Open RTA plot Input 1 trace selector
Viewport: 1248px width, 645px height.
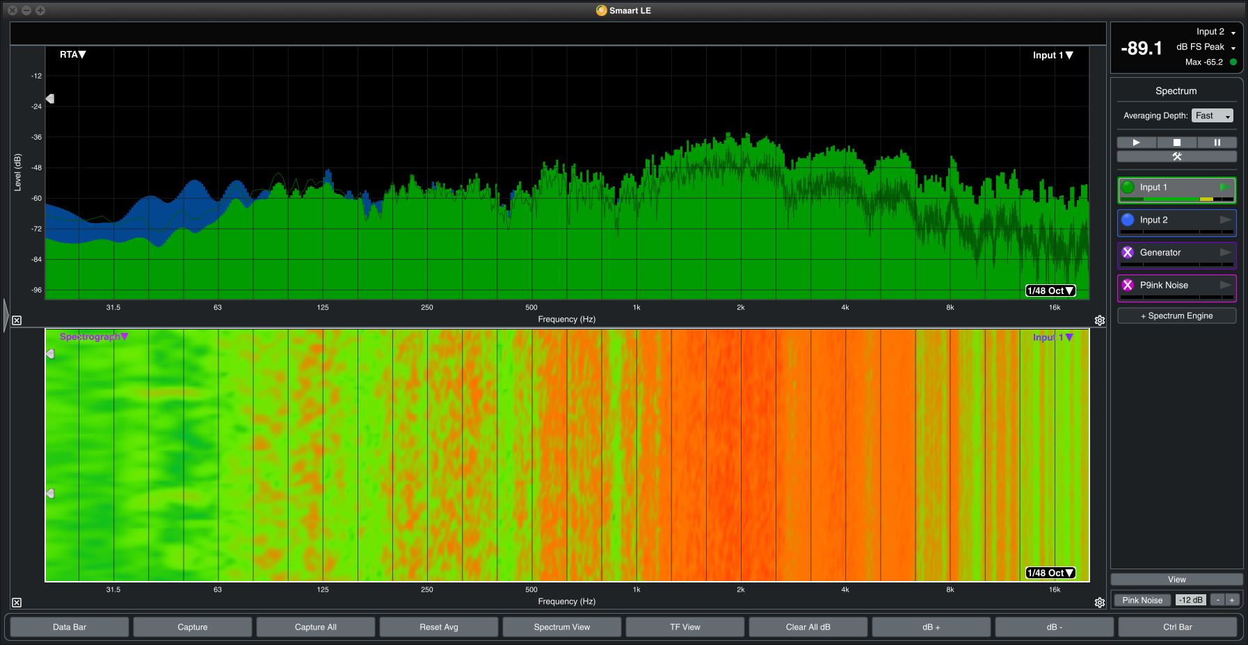coord(1053,55)
